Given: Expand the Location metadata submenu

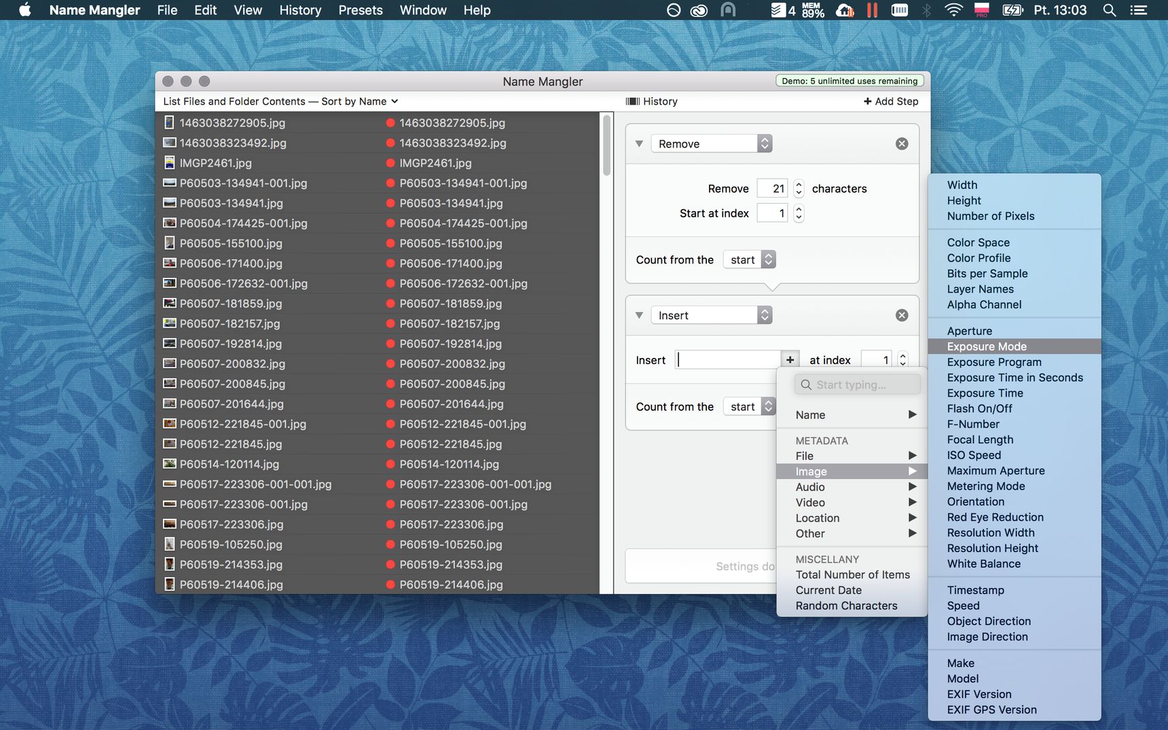Looking at the screenshot, I should (x=852, y=518).
